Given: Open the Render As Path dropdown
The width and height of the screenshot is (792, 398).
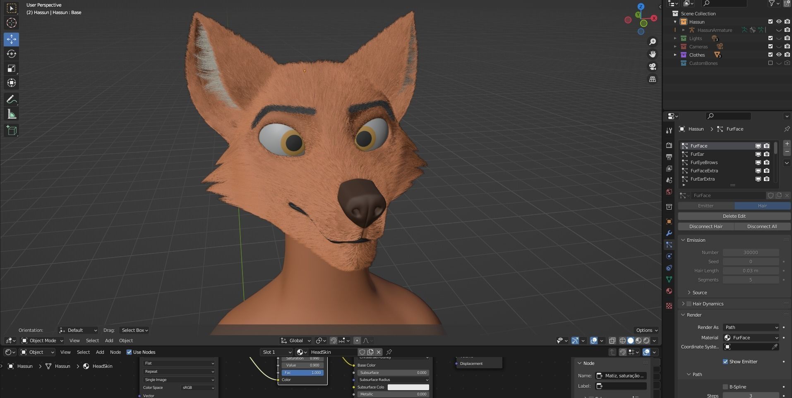Looking at the screenshot, I should click(x=751, y=327).
